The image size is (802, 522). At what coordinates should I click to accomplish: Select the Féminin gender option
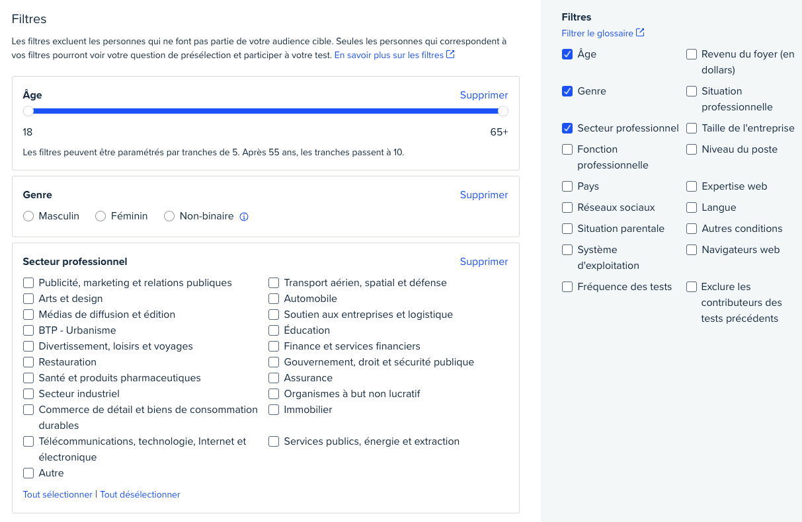click(x=100, y=216)
